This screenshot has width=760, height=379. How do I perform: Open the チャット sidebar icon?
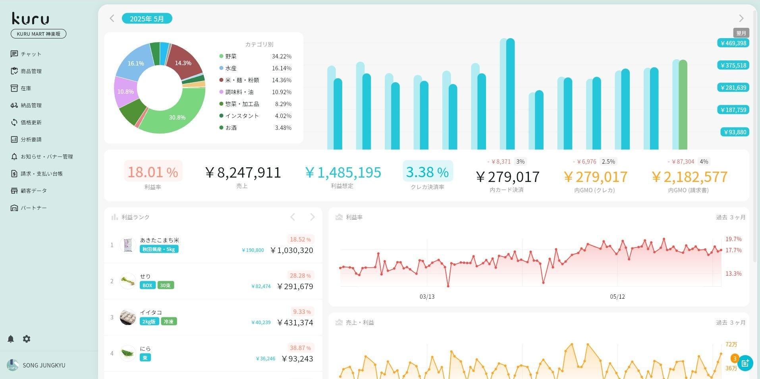tap(14, 54)
